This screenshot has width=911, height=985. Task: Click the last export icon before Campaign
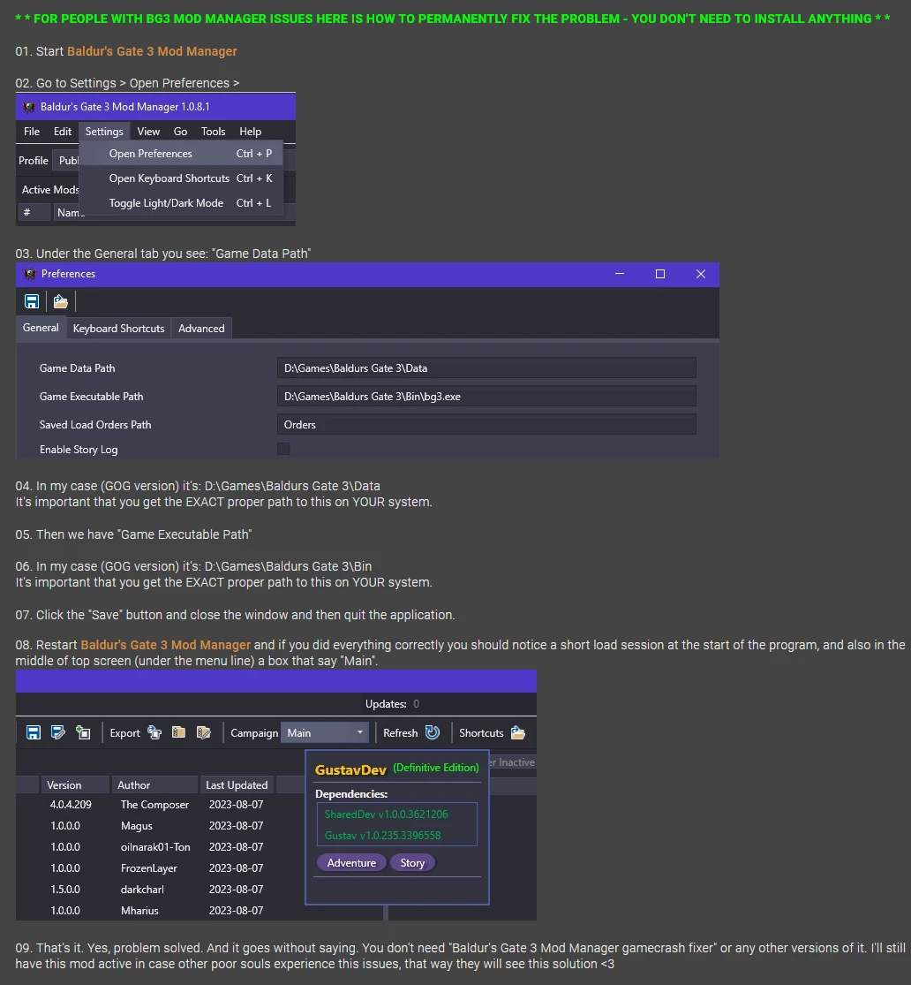click(204, 732)
